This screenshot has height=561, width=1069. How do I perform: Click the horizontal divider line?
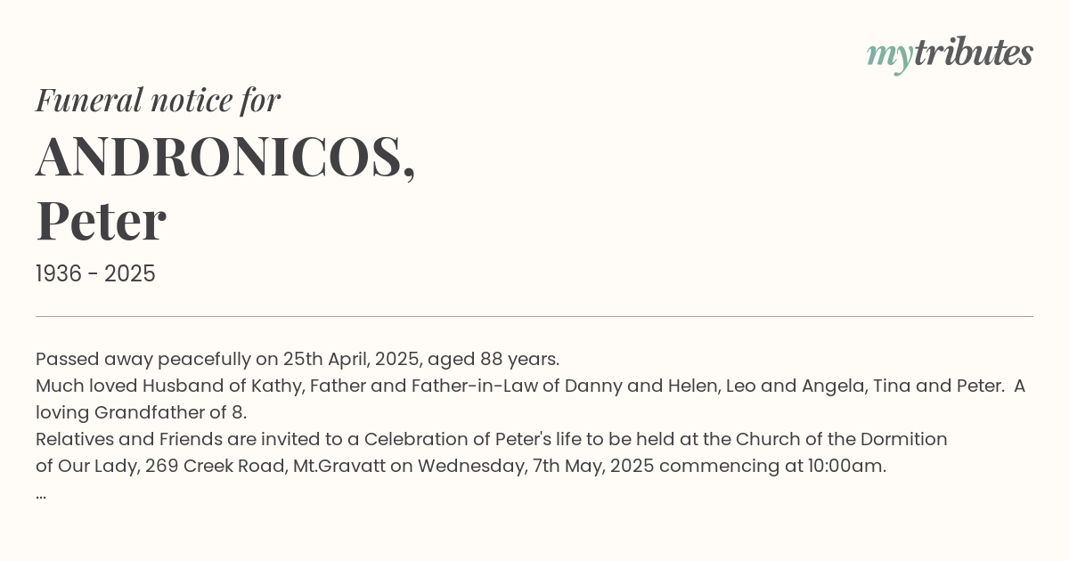coord(534,316)
